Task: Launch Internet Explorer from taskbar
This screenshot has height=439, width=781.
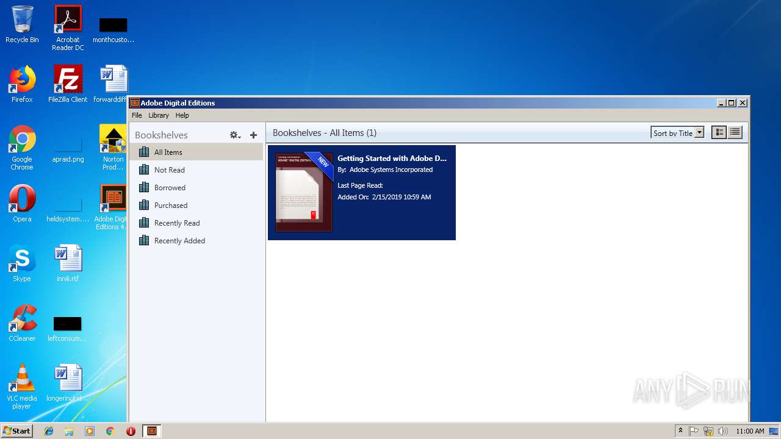Action: point(49,431)
